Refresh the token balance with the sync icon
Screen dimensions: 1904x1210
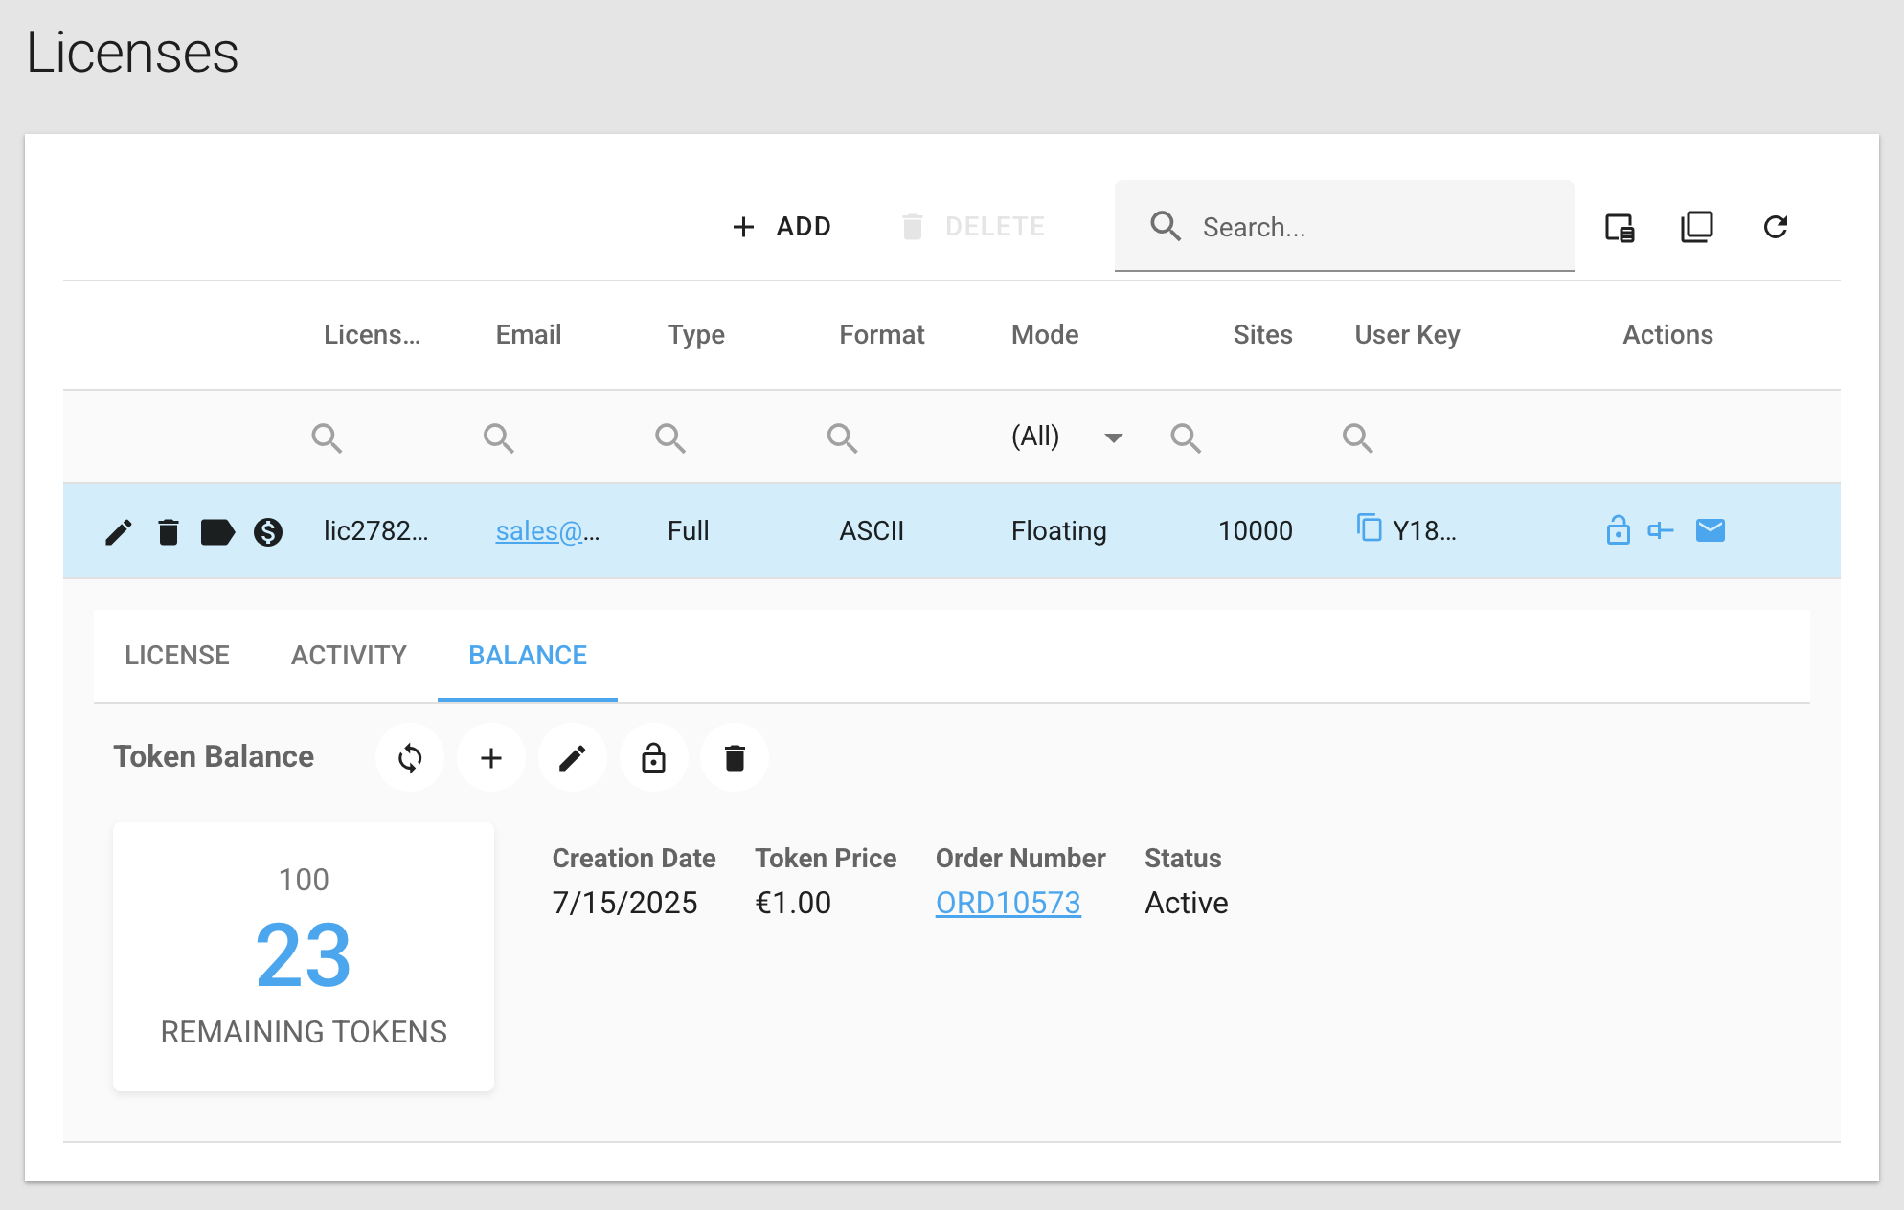pyautogui.click(x=410, y=758)
